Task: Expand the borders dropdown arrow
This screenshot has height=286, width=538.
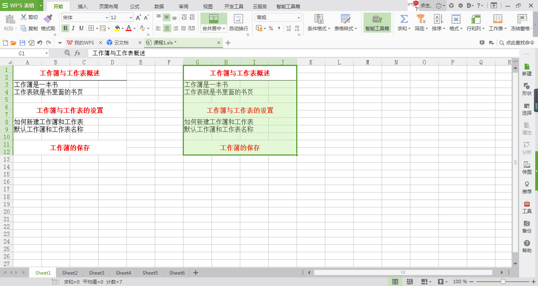Action: [x=96, y=28]
